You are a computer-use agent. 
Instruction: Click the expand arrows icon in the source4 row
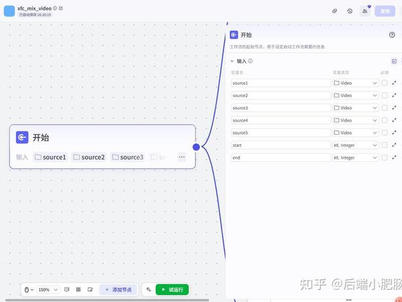pos(394,120)
